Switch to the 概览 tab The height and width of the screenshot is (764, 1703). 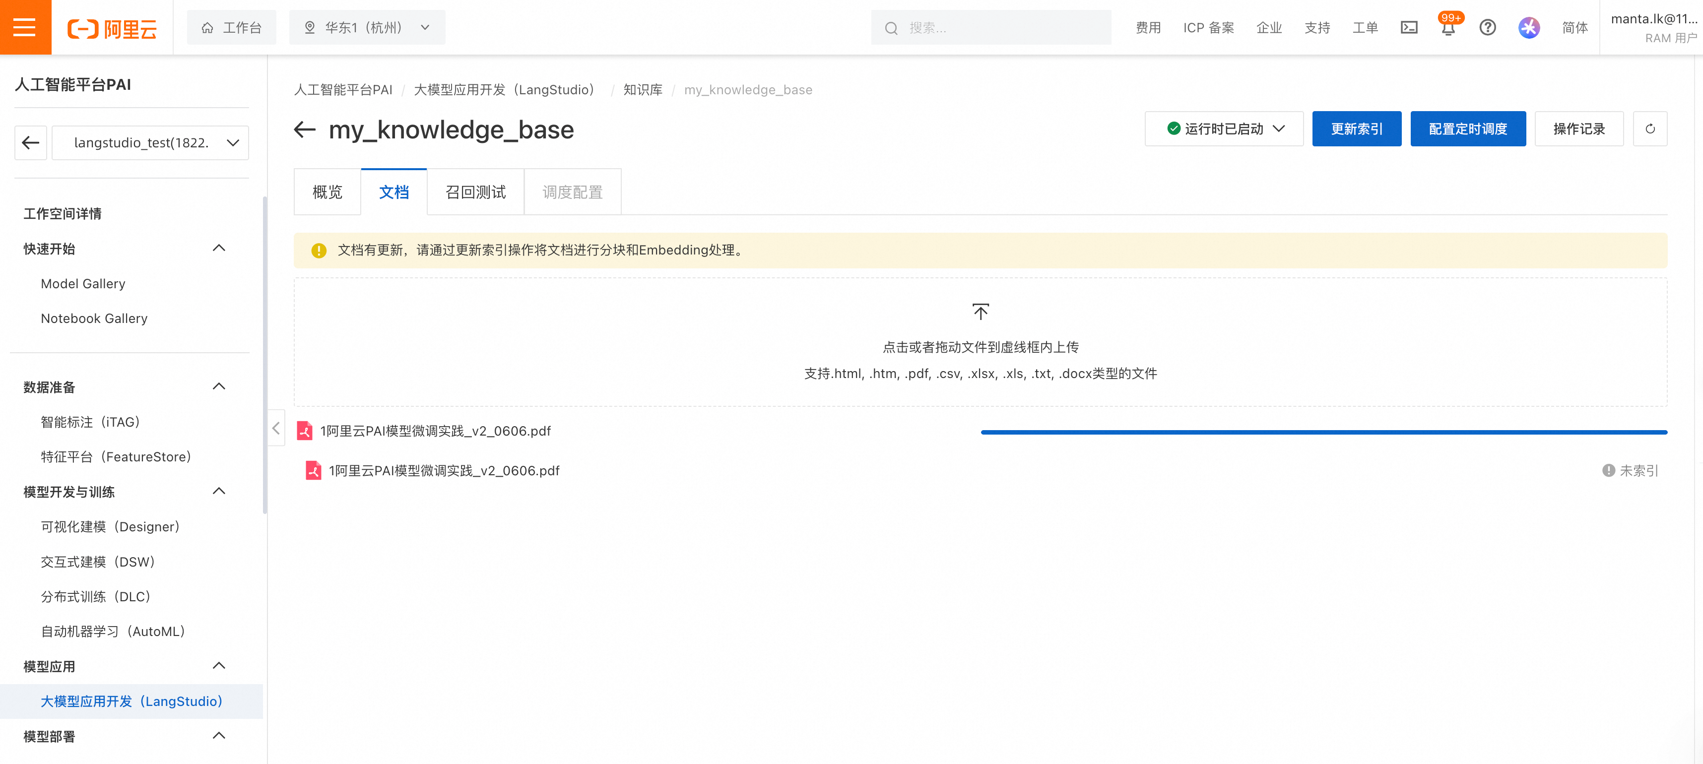click(327, 192)
